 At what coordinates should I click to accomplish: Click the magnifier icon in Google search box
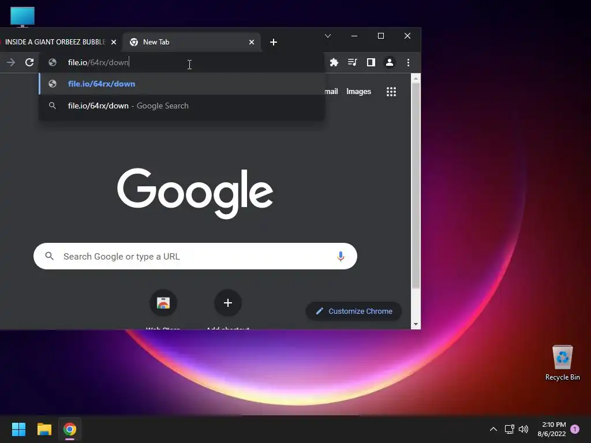50,256
